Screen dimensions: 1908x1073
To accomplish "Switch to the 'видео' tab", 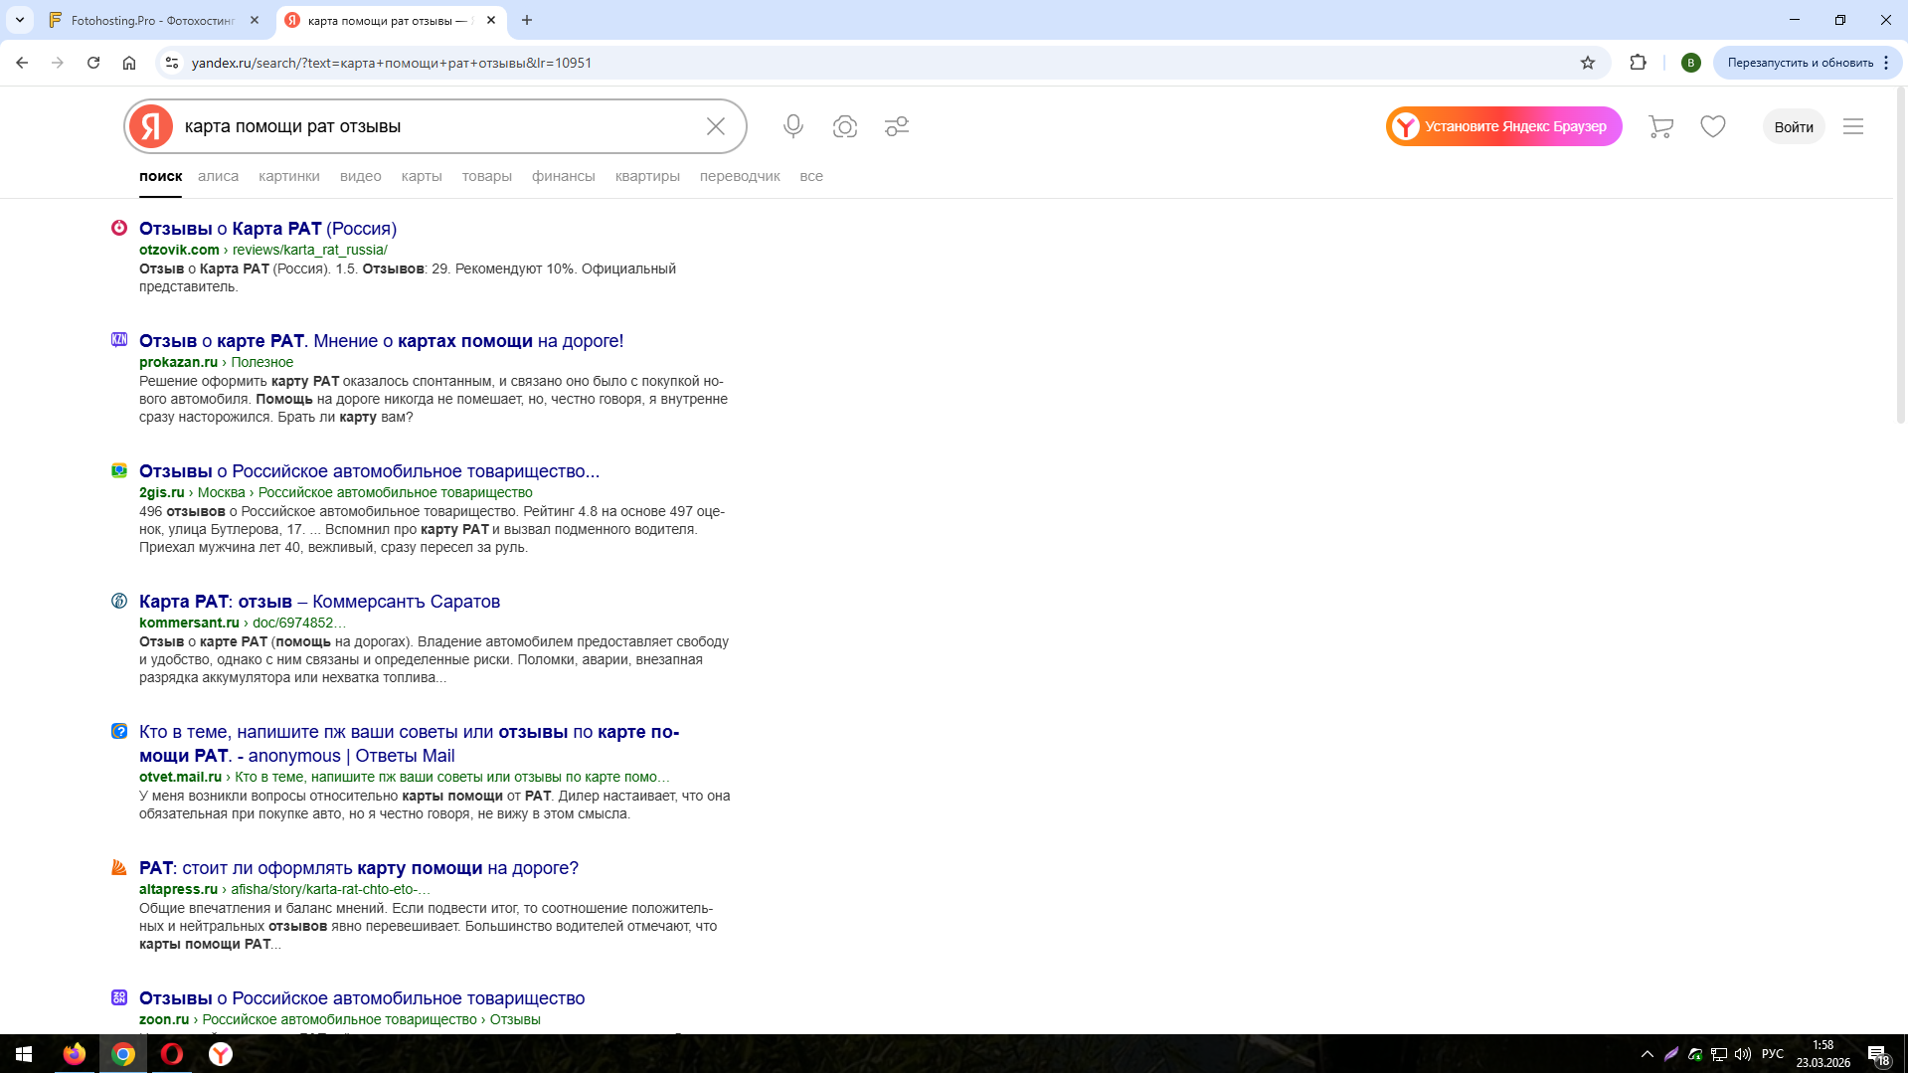I will (361, 176).
